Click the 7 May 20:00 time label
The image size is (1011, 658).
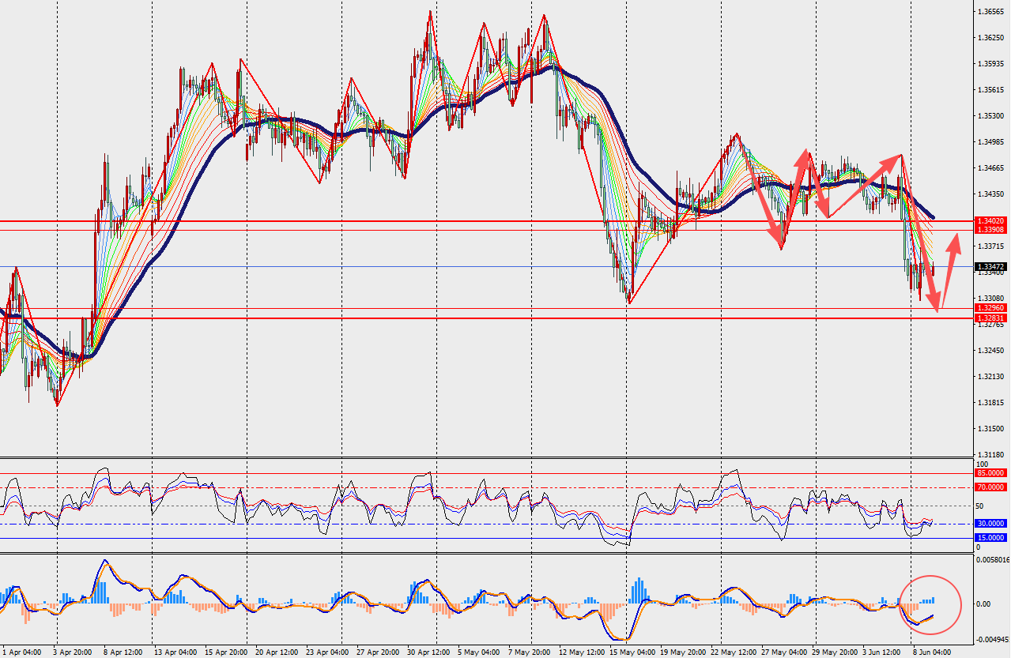528,652
